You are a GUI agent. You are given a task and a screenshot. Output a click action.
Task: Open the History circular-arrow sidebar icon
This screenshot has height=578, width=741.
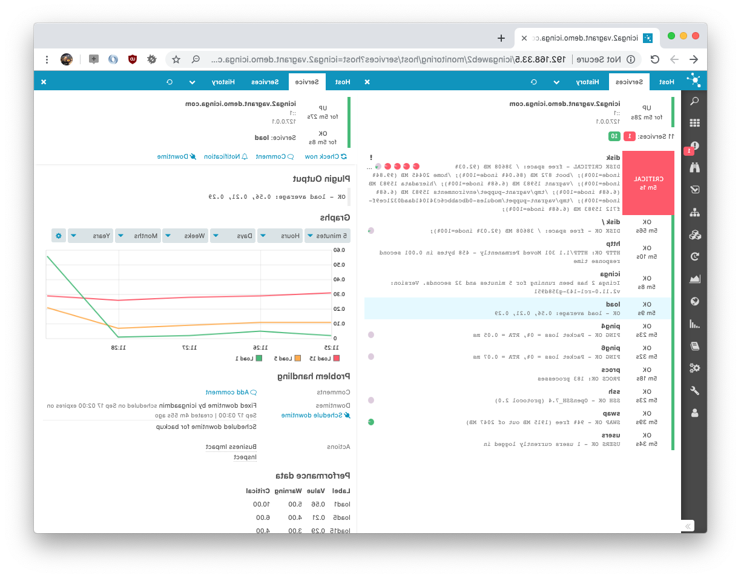[694, 256]
